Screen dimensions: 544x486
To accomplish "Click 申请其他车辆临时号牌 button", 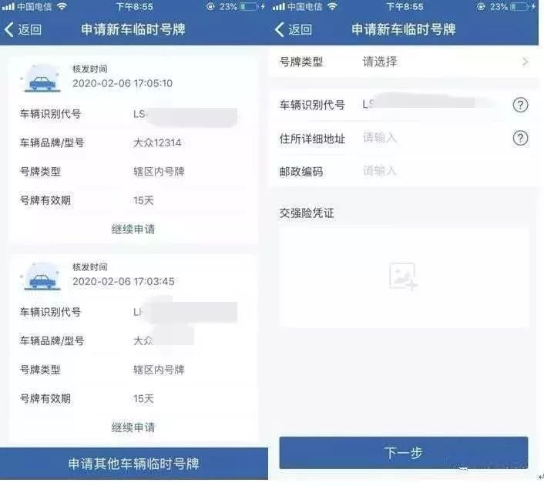I will pos(134,464).
